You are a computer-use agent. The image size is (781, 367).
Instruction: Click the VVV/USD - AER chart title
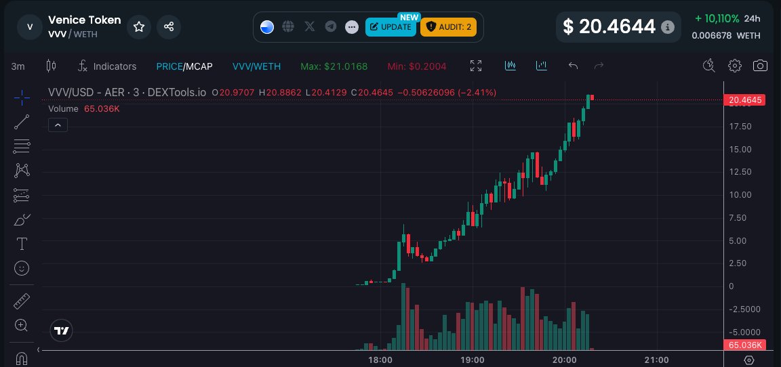coord(127,93)
